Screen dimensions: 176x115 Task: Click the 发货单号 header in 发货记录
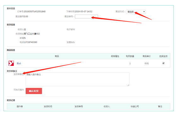(x=79, y=106)
